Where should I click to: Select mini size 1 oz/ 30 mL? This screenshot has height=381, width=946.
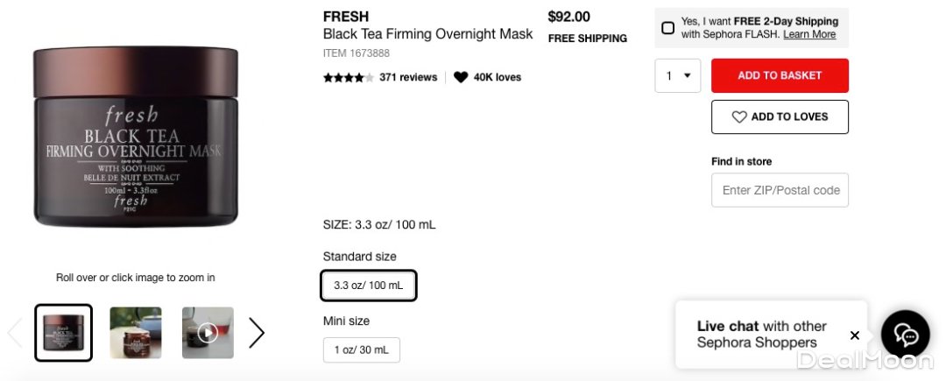pos(361,349)
